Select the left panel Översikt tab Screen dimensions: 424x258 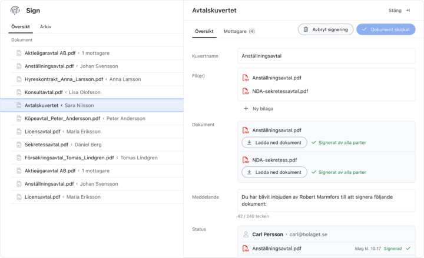(x=21, y=26)
